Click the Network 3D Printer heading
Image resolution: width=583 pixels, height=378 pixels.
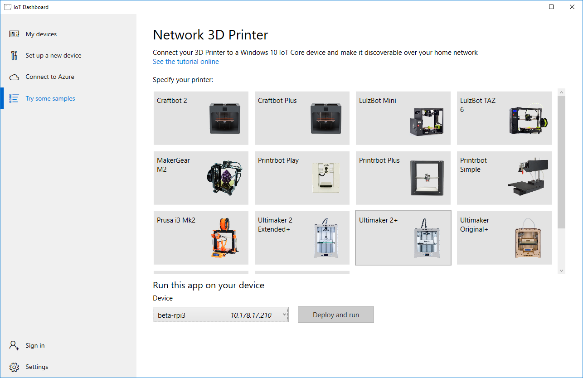pos(210,35)
